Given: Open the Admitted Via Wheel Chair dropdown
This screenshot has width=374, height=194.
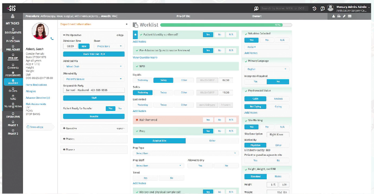Looking at the screenshot, I should pyautogui.click(x=94, y=67).
